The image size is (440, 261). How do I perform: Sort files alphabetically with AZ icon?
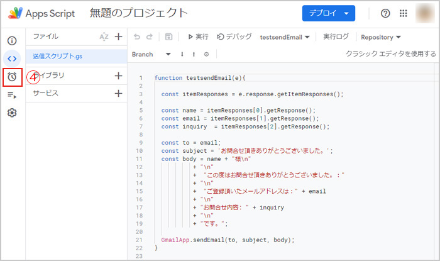pos(104,36)
